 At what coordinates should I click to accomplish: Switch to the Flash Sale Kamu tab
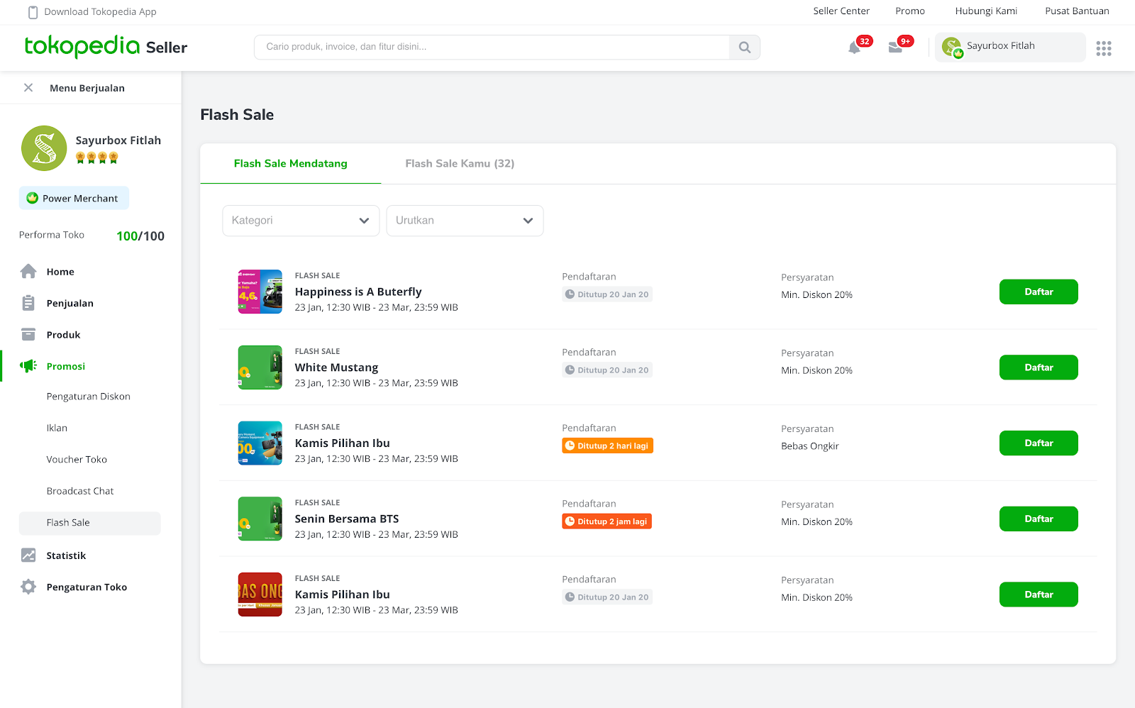[x=459, y=163]
